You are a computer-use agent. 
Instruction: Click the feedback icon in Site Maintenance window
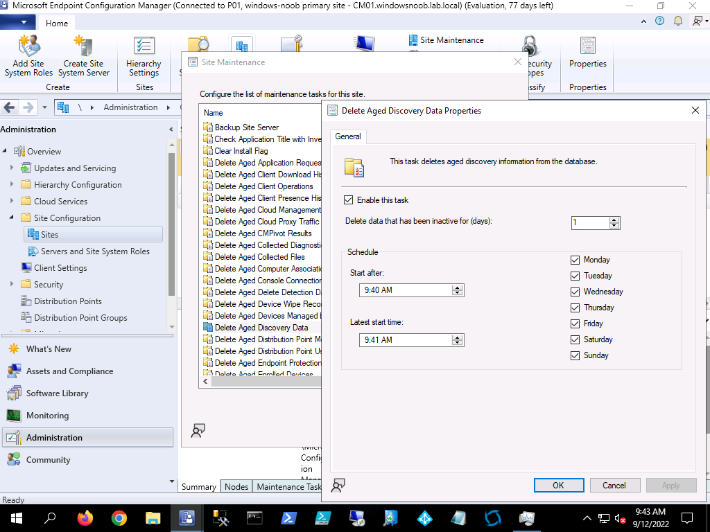point(198,431)
